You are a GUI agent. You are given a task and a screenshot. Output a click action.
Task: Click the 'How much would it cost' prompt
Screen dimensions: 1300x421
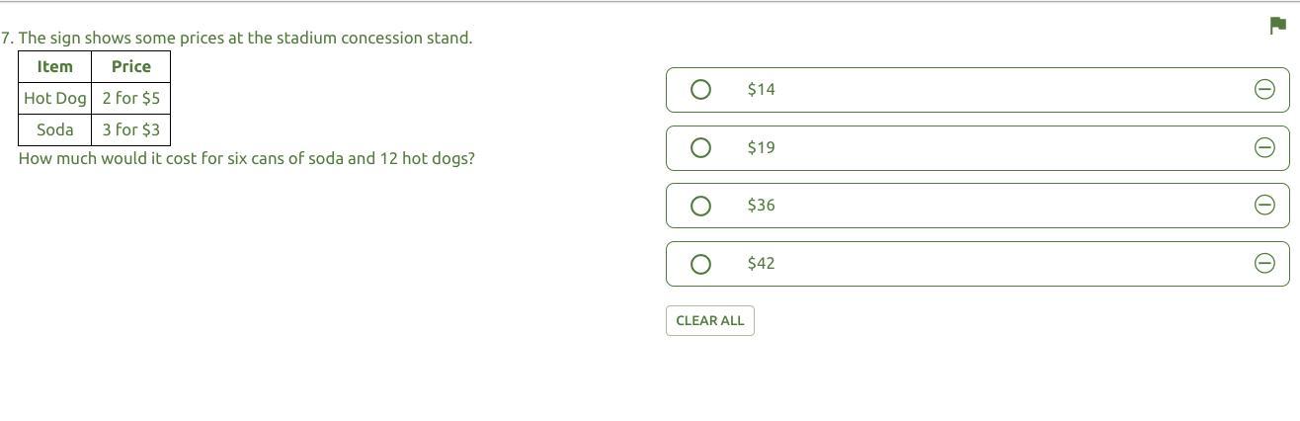tap(247, 158)
